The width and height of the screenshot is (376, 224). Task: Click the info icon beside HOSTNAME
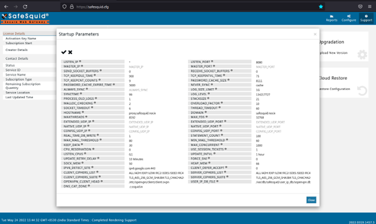[83, 112]
